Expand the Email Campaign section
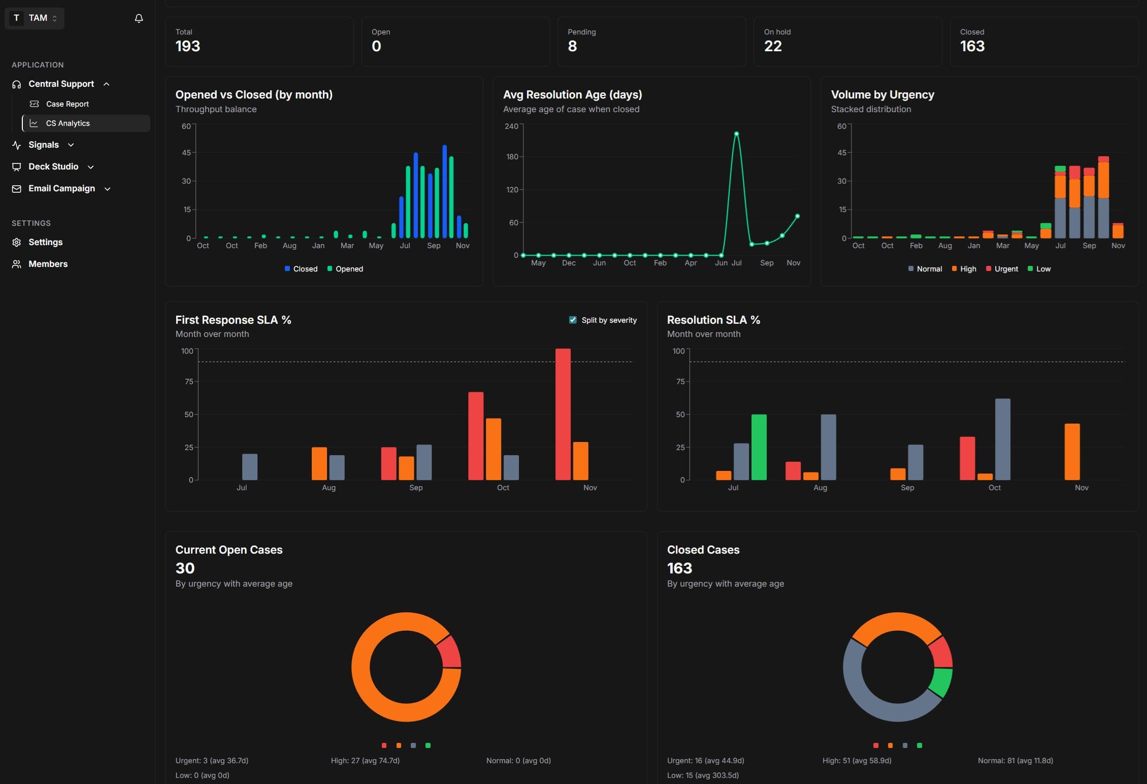 tap(107, 188)
